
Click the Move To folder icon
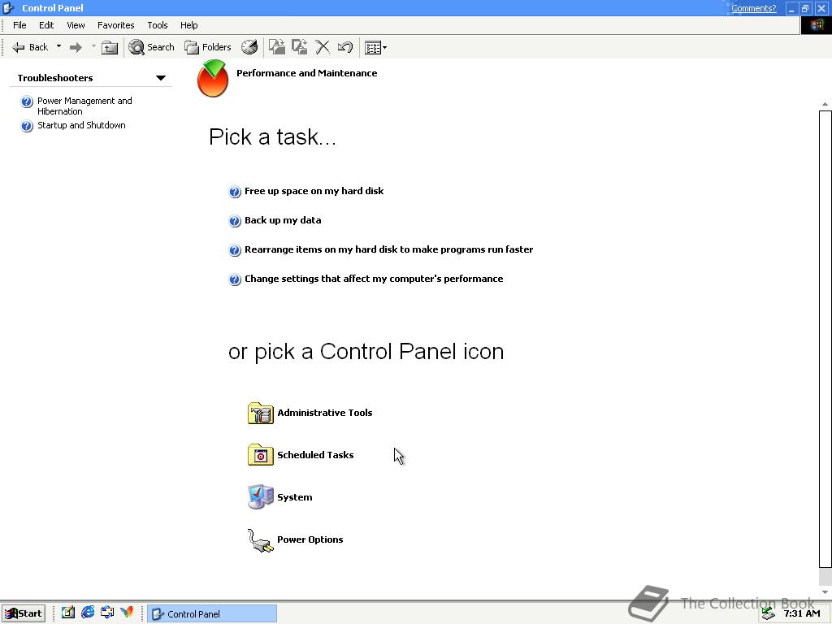click(277, 47)
